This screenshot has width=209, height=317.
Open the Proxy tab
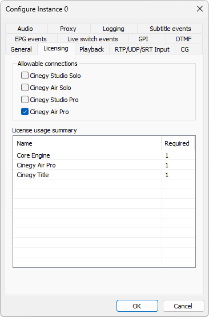[69, 29]
